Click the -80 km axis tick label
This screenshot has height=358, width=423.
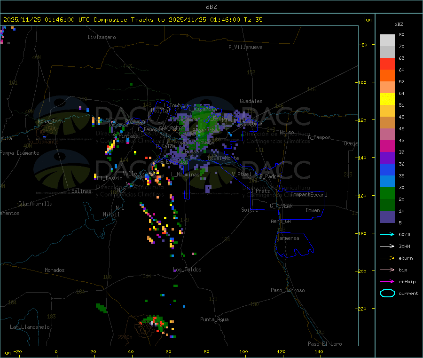click(363, 45)
